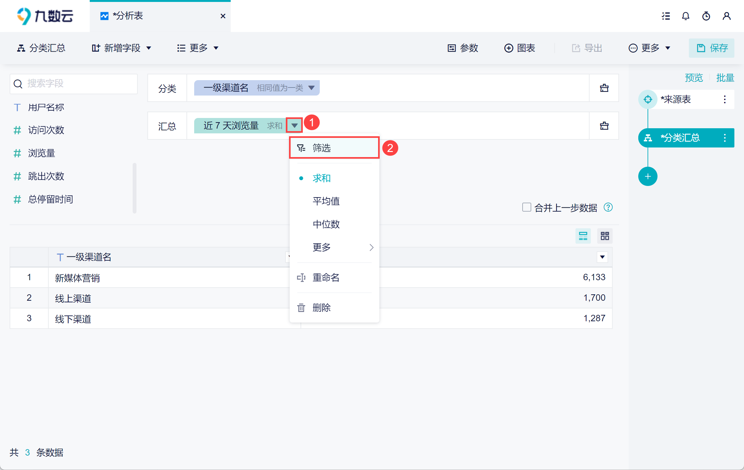The height and width of the screenshot is (470, 744).
Task: Add new step with plus button
Action: click(648, 176)
